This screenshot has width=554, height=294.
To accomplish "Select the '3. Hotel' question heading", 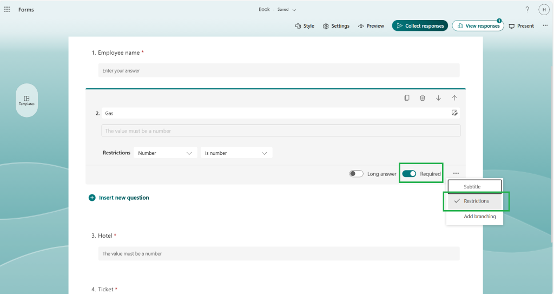I will tap(104, 236).
